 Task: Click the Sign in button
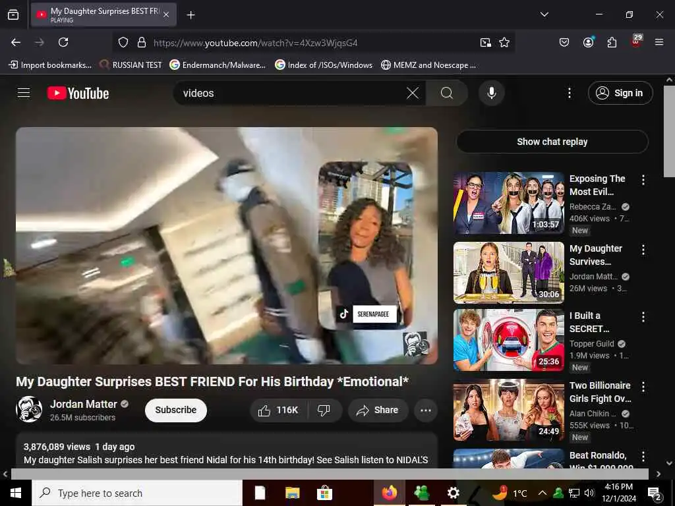click(620, 93)
